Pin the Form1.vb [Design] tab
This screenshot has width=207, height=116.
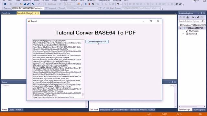click(x=35, y=13)
